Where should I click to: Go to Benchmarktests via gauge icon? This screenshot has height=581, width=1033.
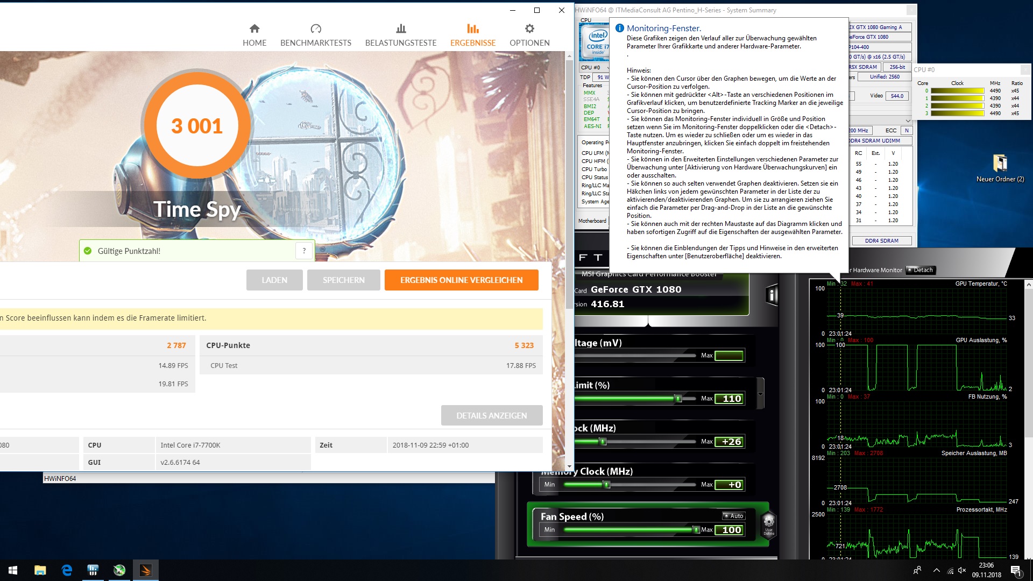click(x=316, y=29)
